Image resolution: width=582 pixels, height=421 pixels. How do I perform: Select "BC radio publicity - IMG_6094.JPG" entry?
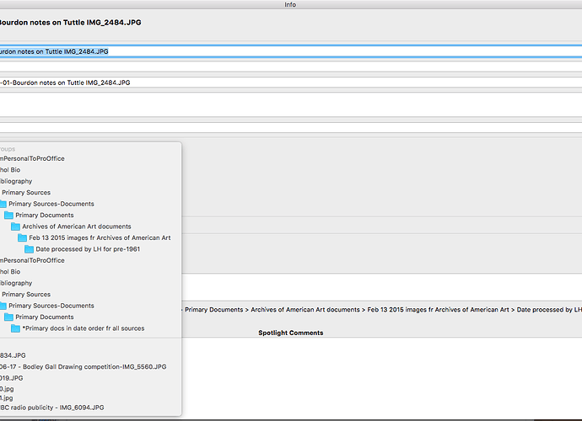pyautogui.click(x=52, y=408)
